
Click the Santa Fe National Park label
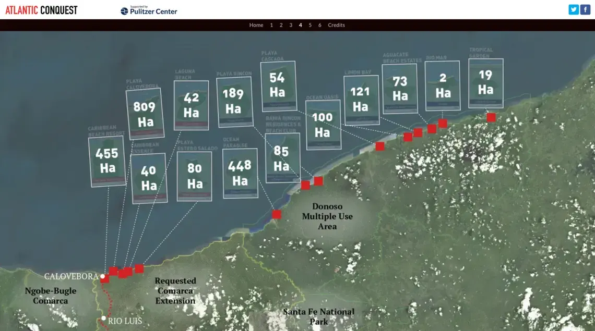coord(319,316)
